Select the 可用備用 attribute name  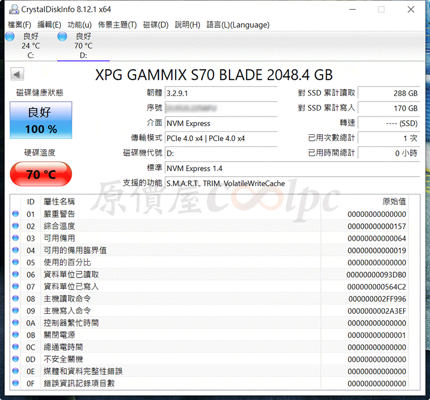point(59,238)
